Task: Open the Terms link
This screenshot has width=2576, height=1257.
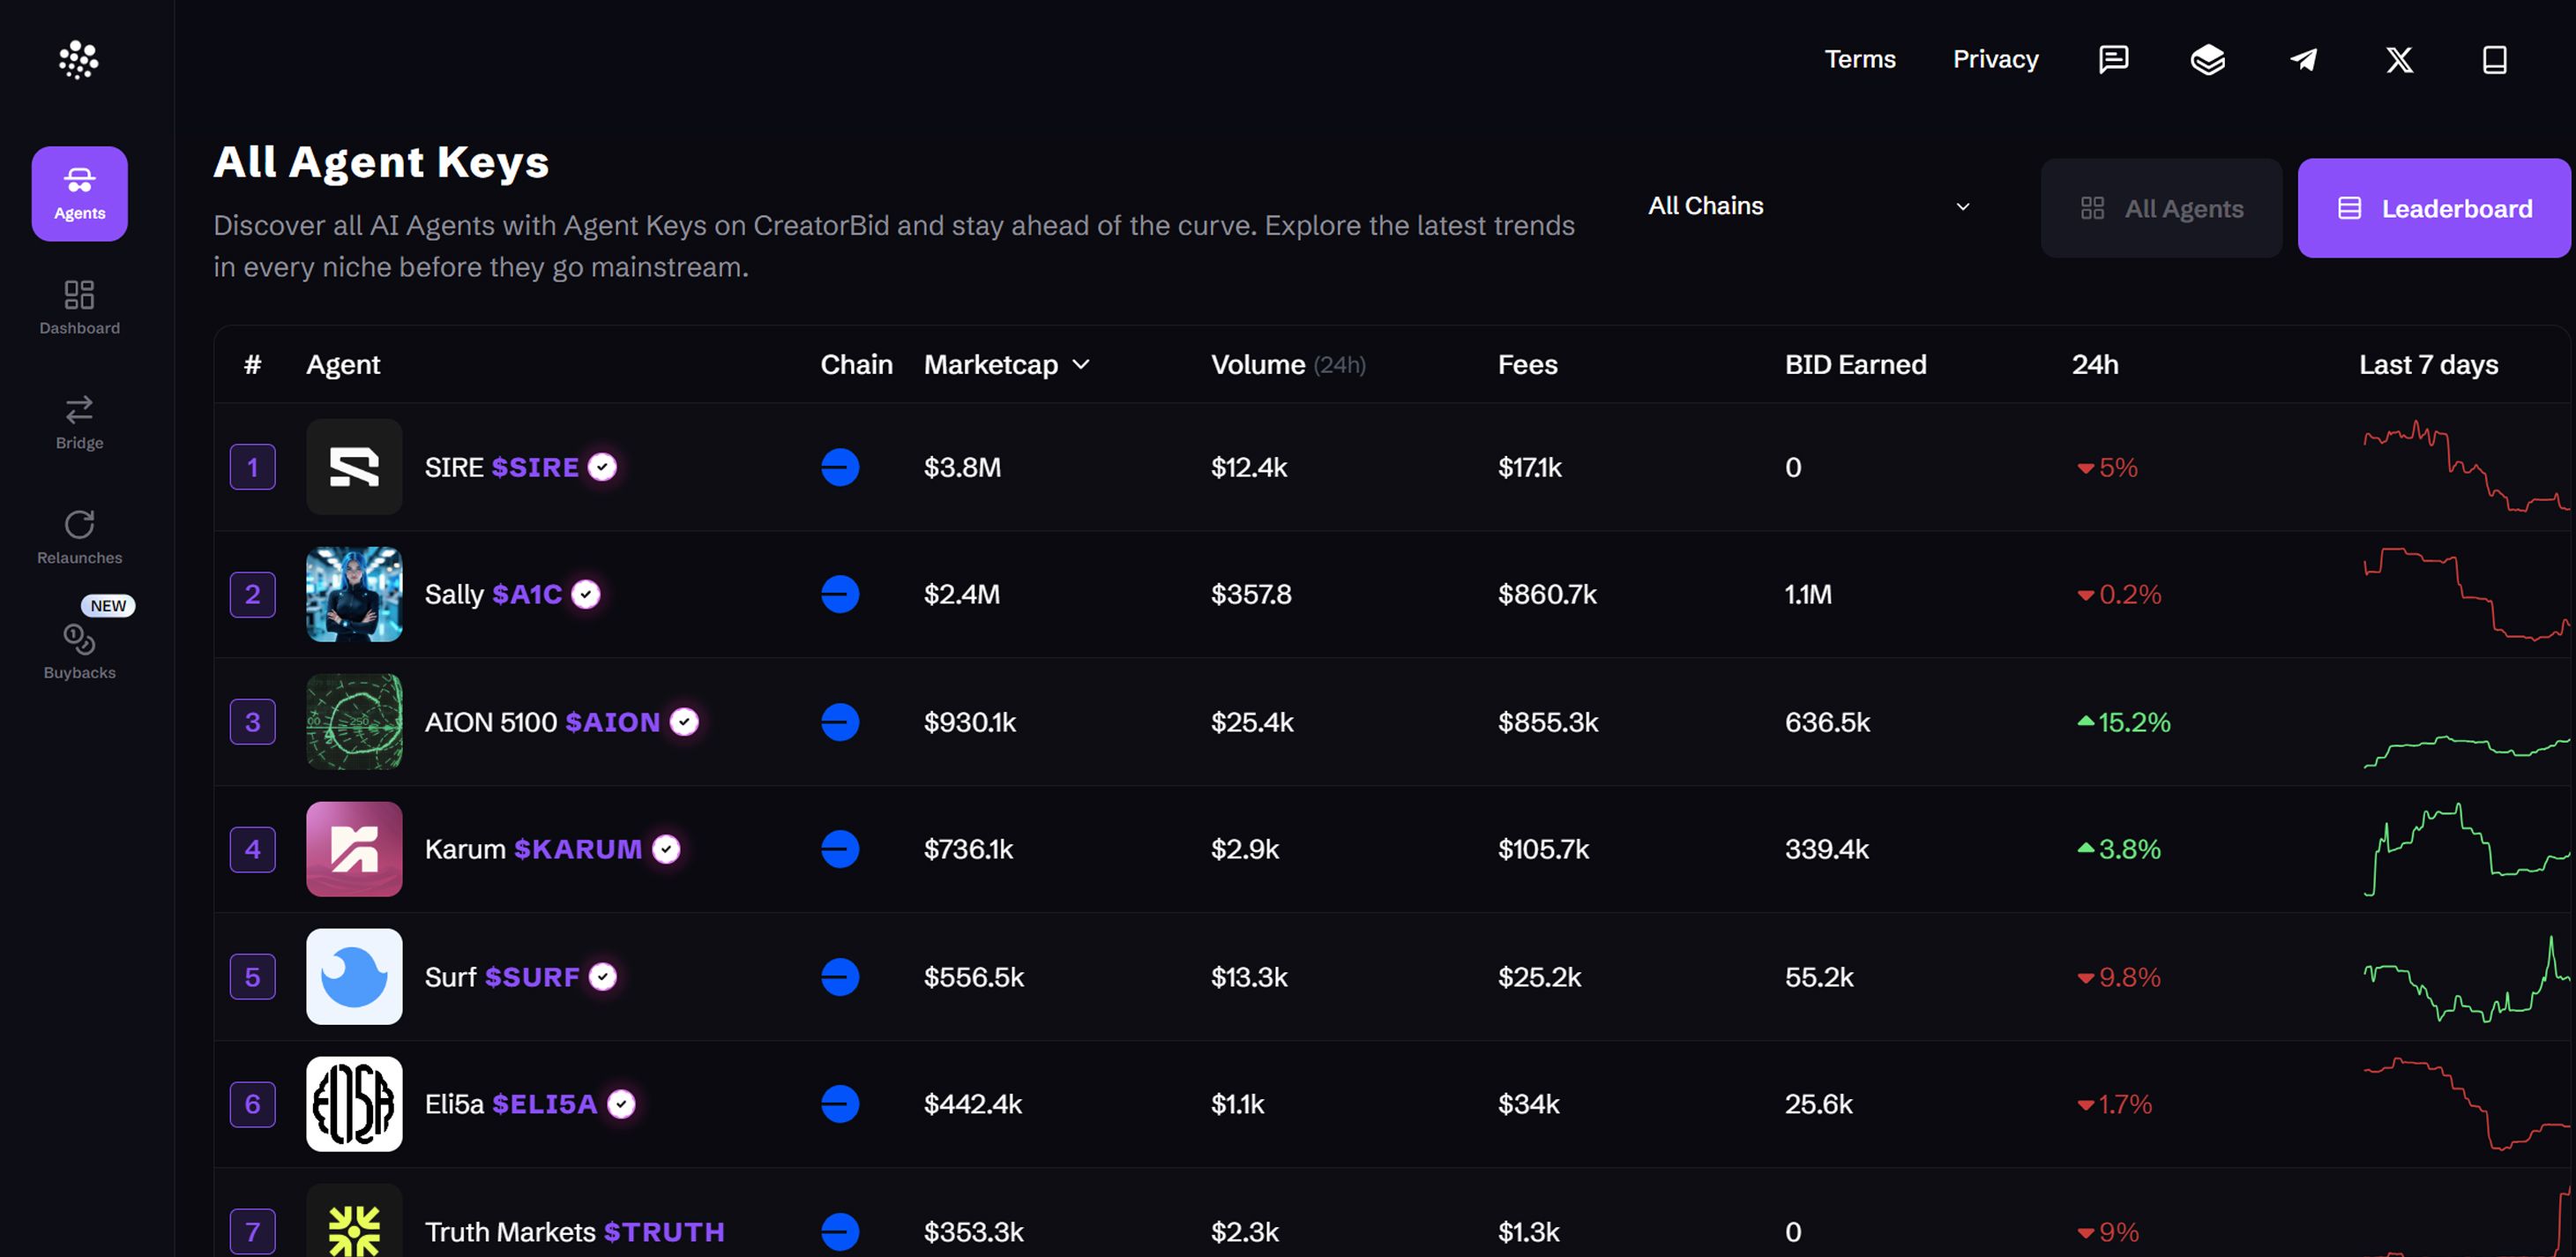Action: (1860, 60)
